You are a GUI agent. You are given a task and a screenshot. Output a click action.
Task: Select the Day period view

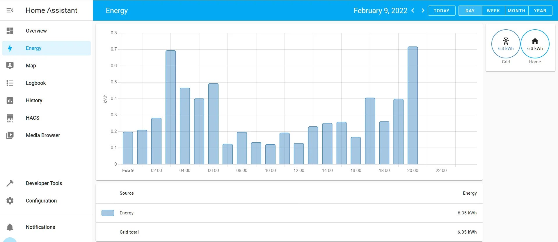[x=470, y=11]
